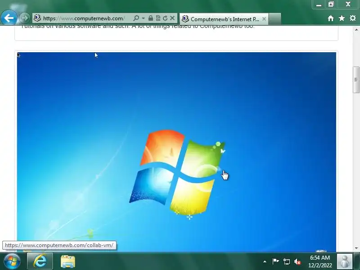Refresh the page with the reload icon
The width and height of the screenshot is (360, 270).
click(165, 18)
